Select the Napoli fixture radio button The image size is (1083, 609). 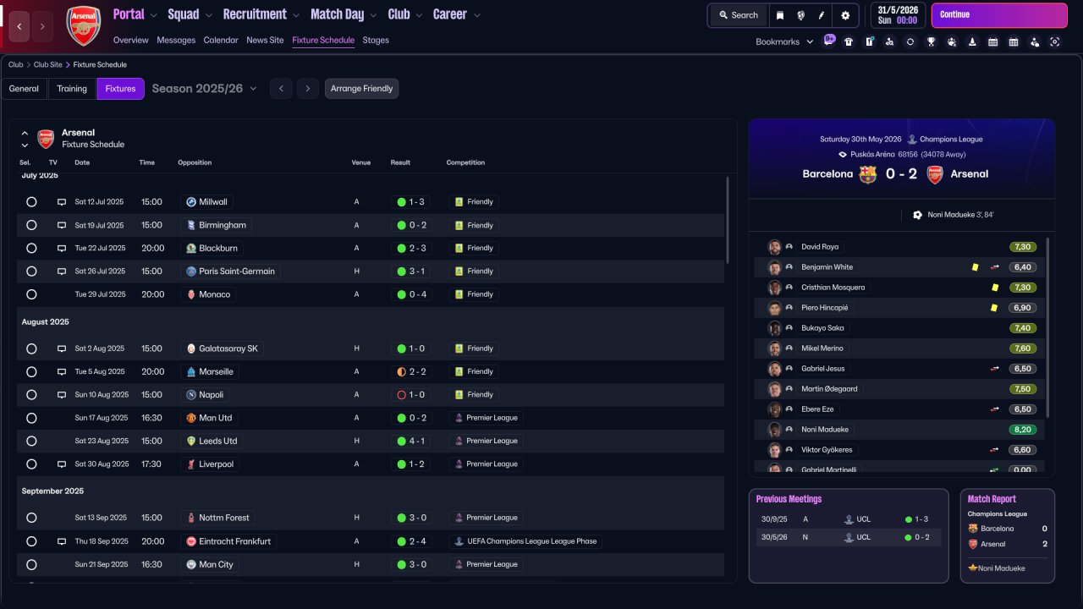(x=31, y=395)
